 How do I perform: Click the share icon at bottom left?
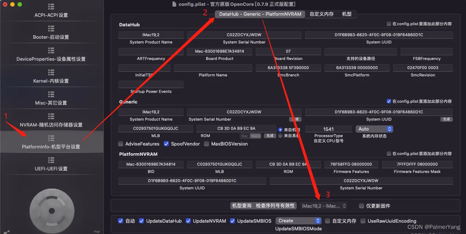click(7, 231)
